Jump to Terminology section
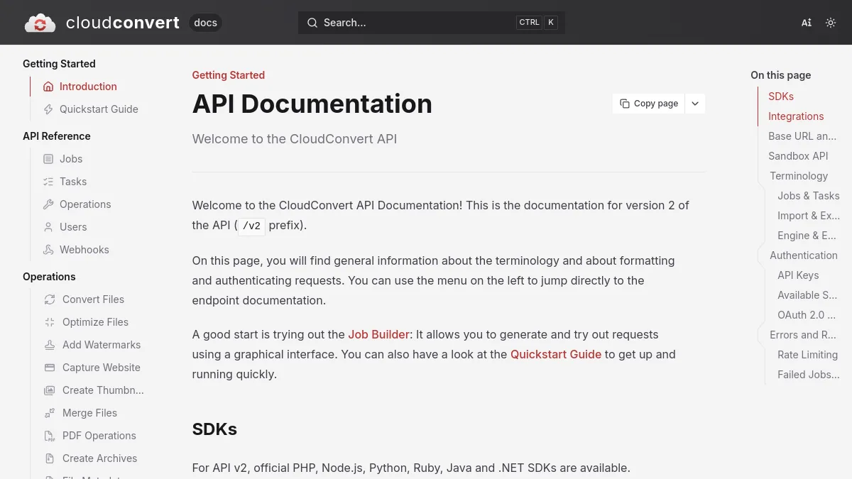 coord(799,176)
